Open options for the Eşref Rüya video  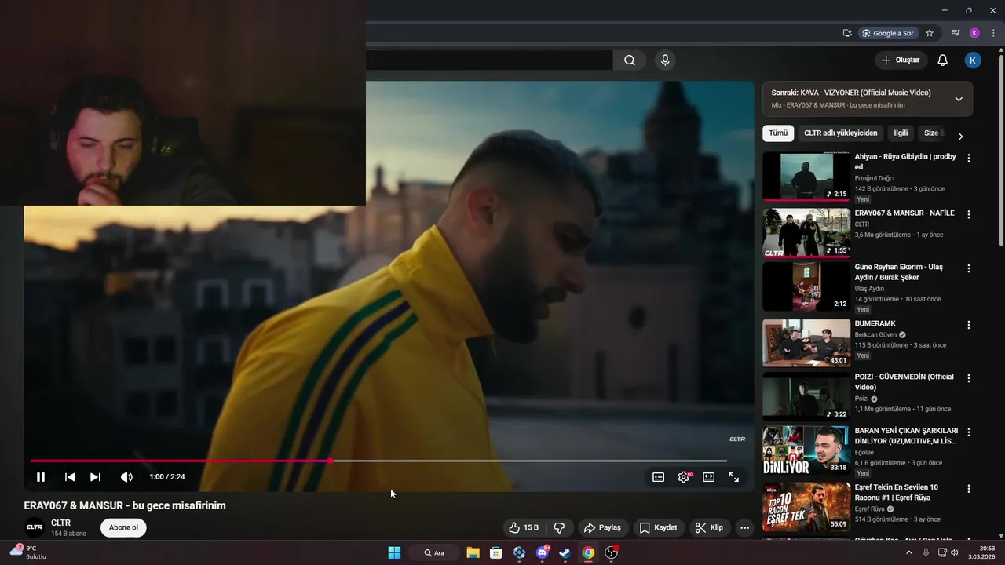[x=969, y=488]
